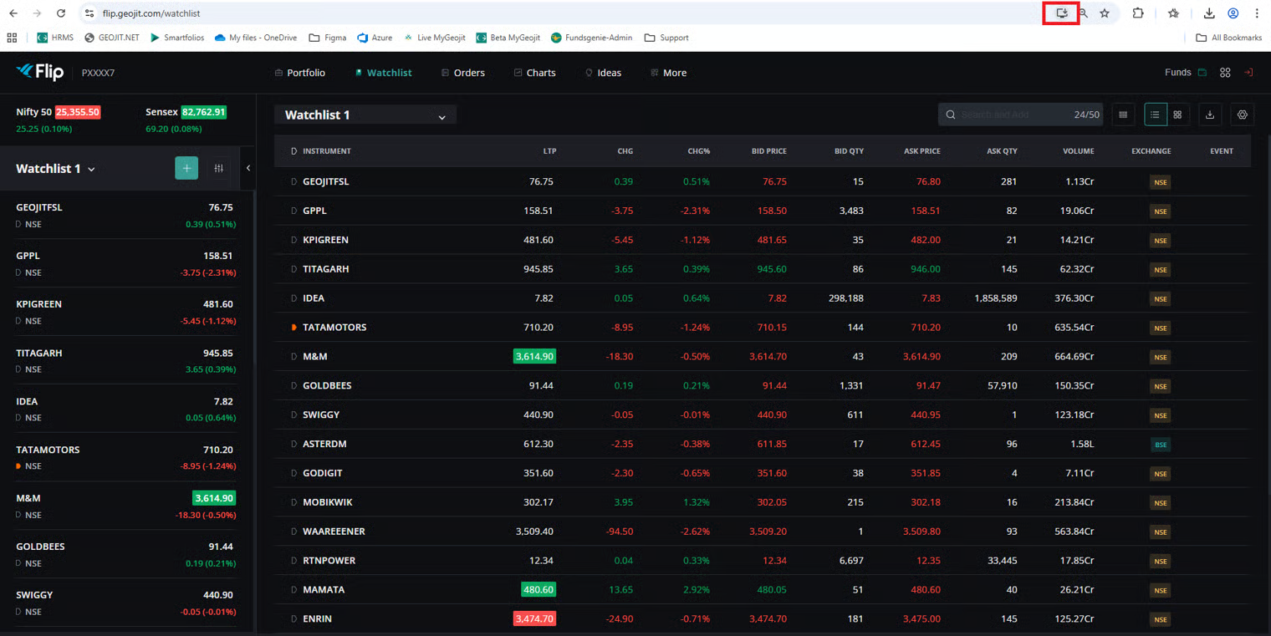Go to the Orders tab
1271x636 pixels.
click(x=463, y=73)
